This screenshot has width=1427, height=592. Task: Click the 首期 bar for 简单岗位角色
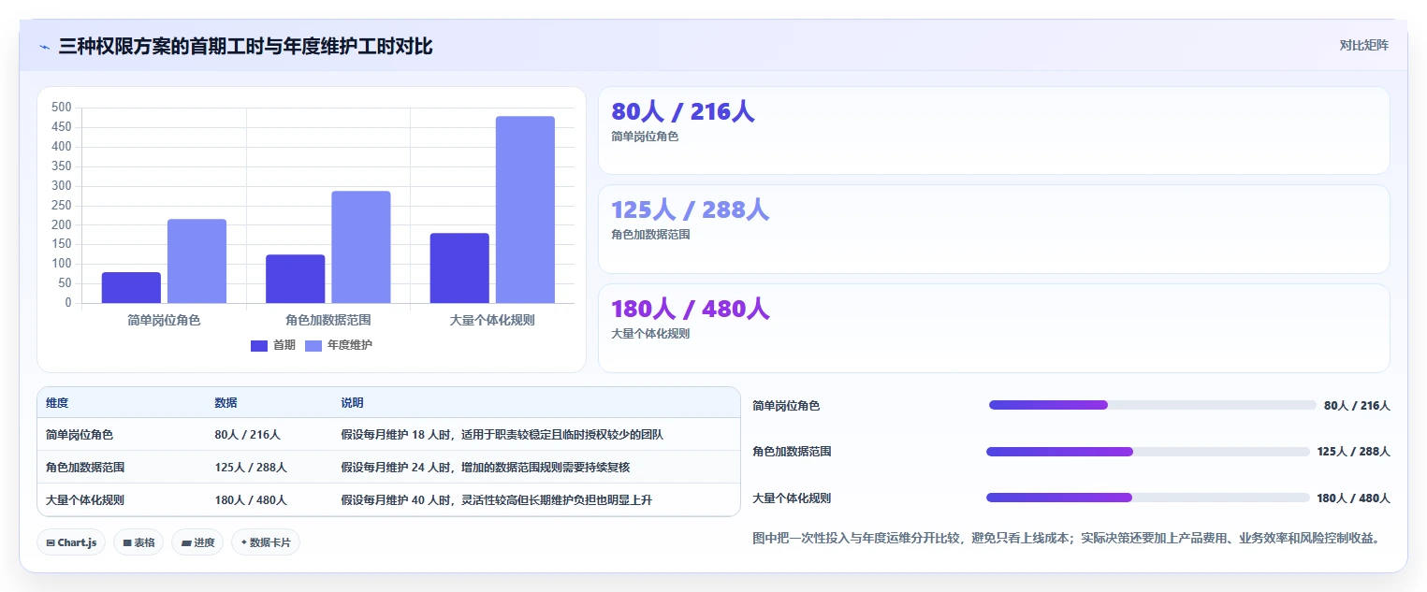tap(131, 287)
